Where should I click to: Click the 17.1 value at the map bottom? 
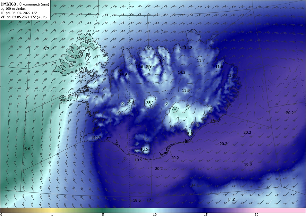pos(150,200)
